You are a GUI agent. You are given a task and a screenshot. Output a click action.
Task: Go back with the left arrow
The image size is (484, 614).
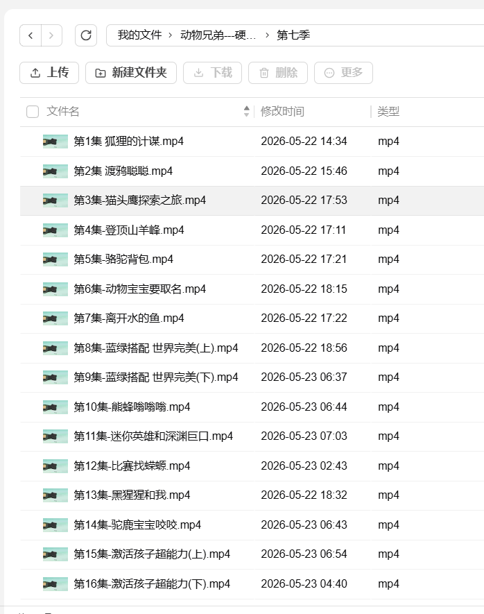pos(31,35)
